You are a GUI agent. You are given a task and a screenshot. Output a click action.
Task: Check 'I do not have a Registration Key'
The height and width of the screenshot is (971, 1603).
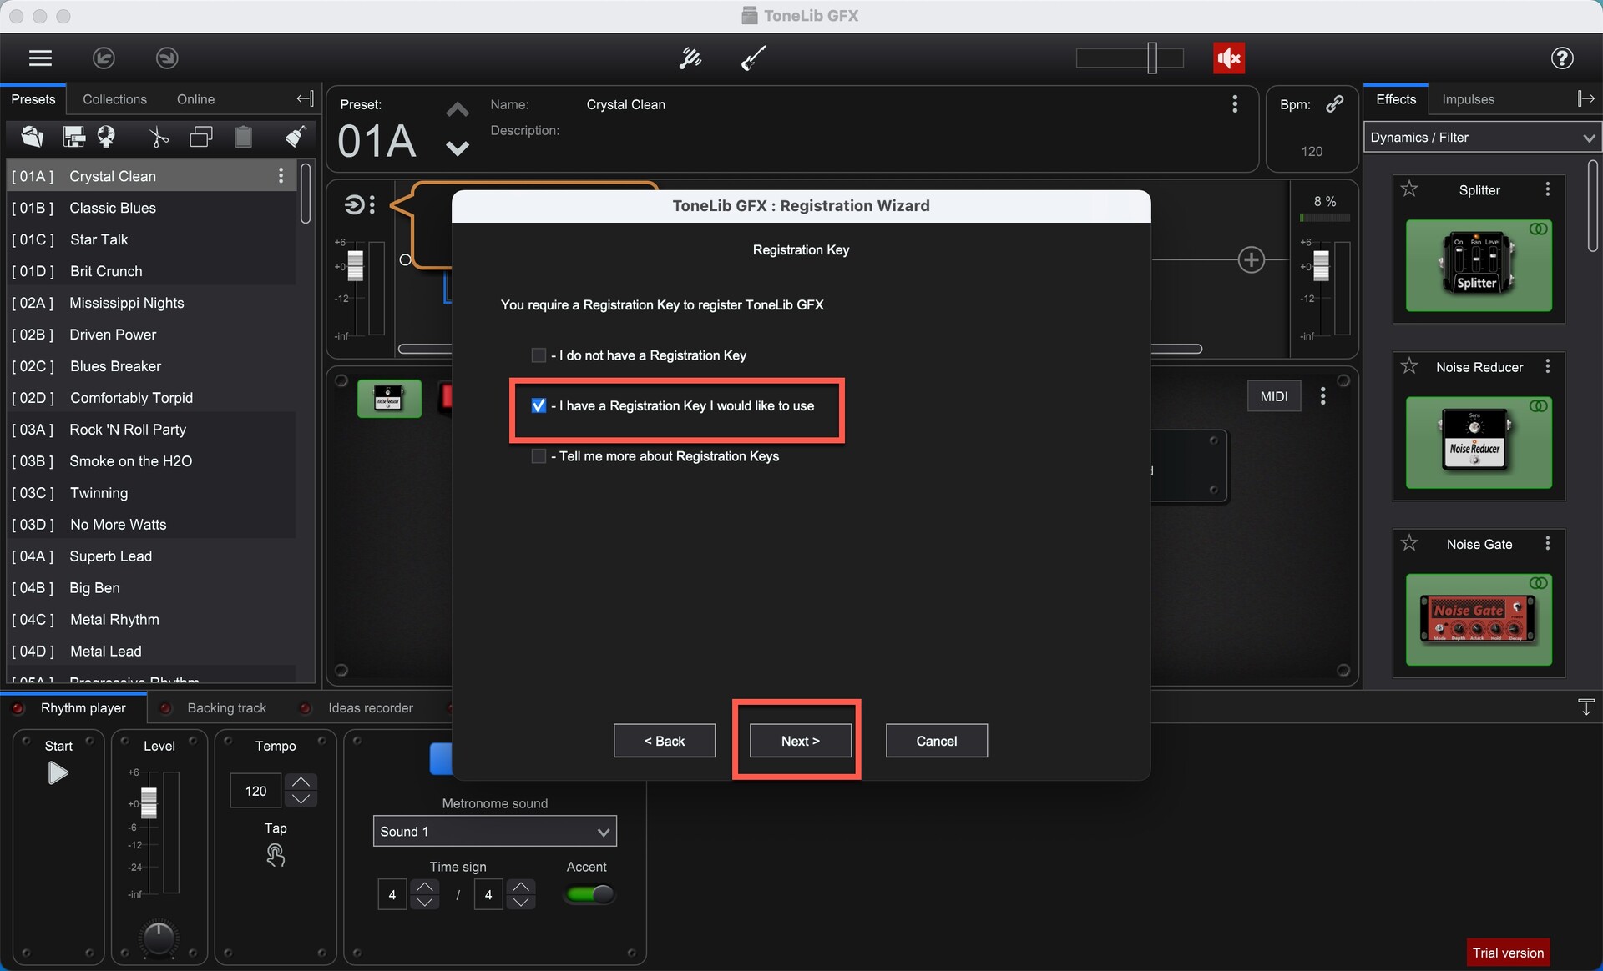(x=539, y=355)
